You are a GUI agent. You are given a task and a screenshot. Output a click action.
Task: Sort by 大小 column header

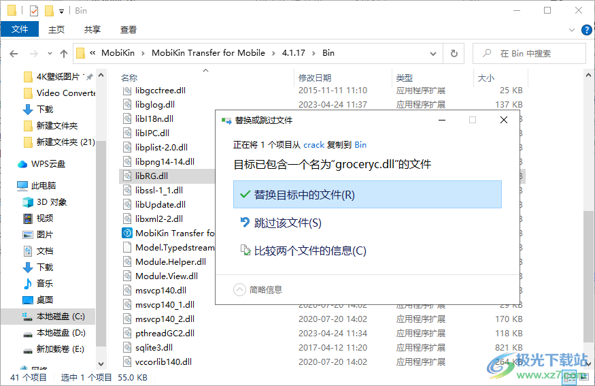[486, 78]
